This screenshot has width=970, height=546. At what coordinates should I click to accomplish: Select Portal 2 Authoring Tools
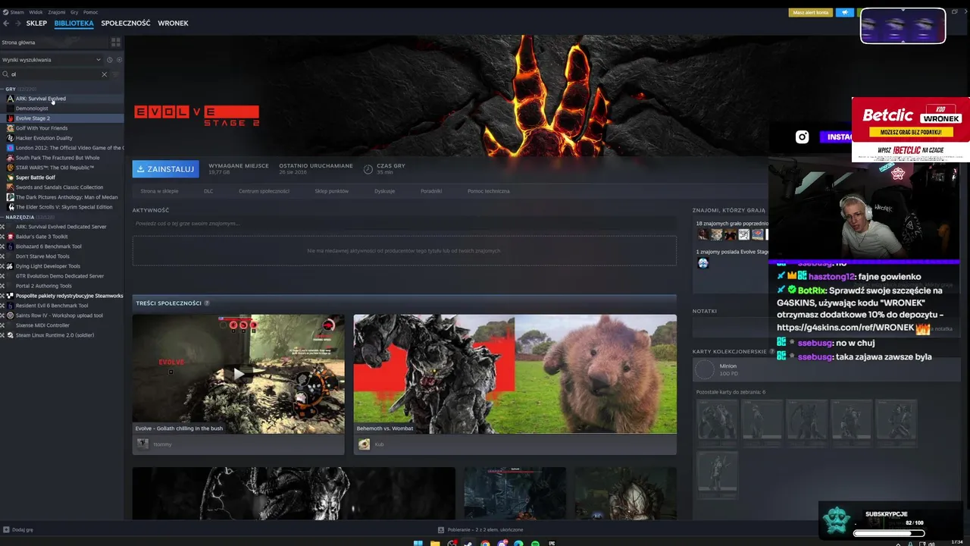point(61,286)
